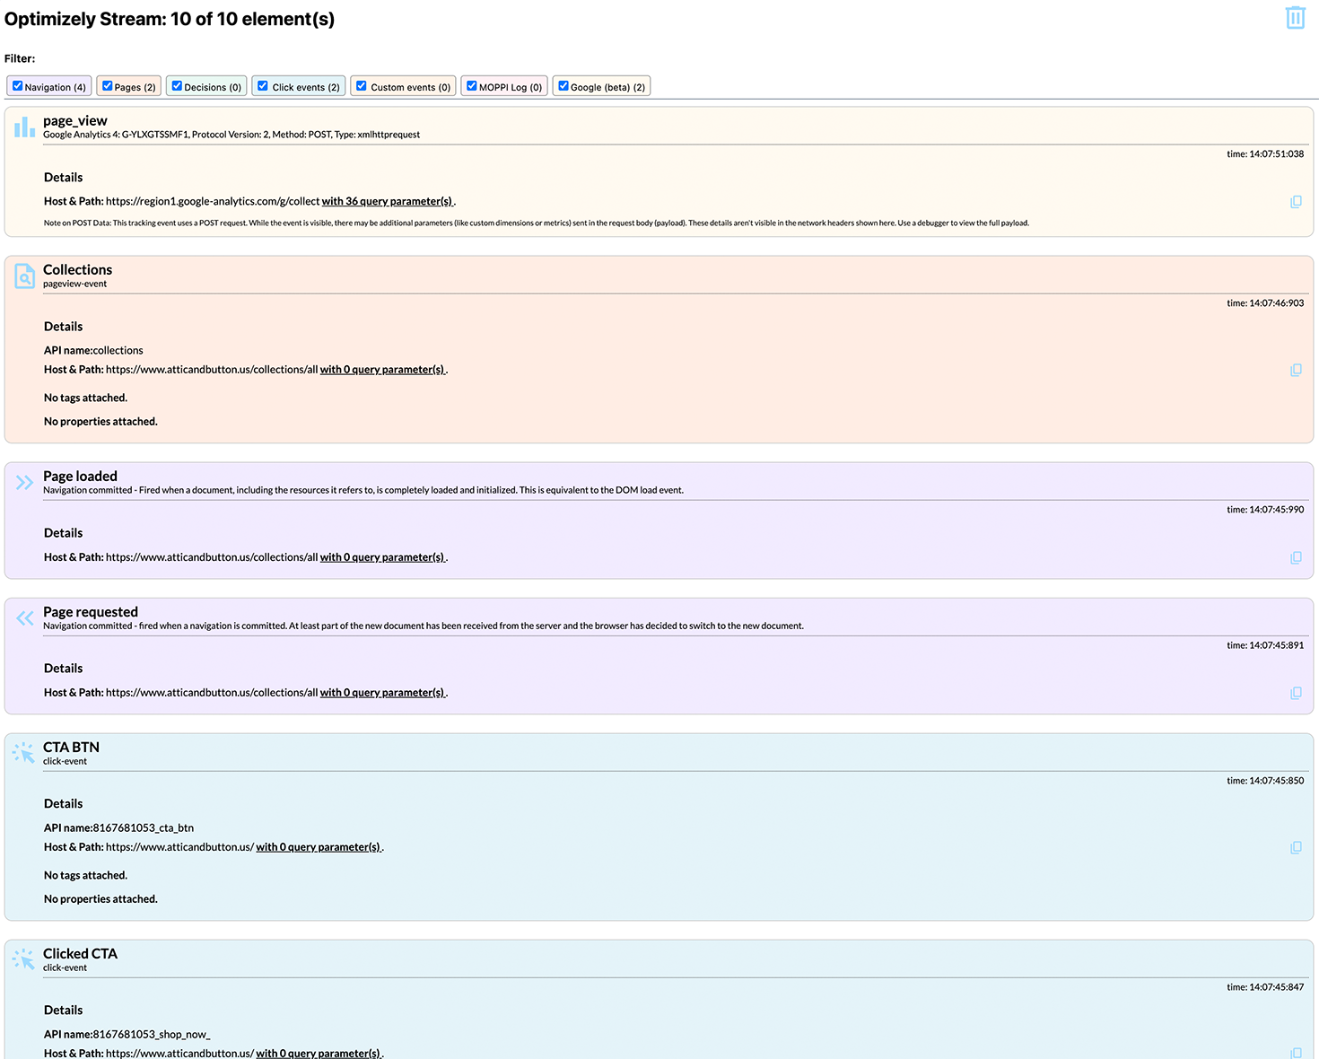Disable the Click events (2) filter
This screenshot has width=1319, height=1059.
(263, 86)
